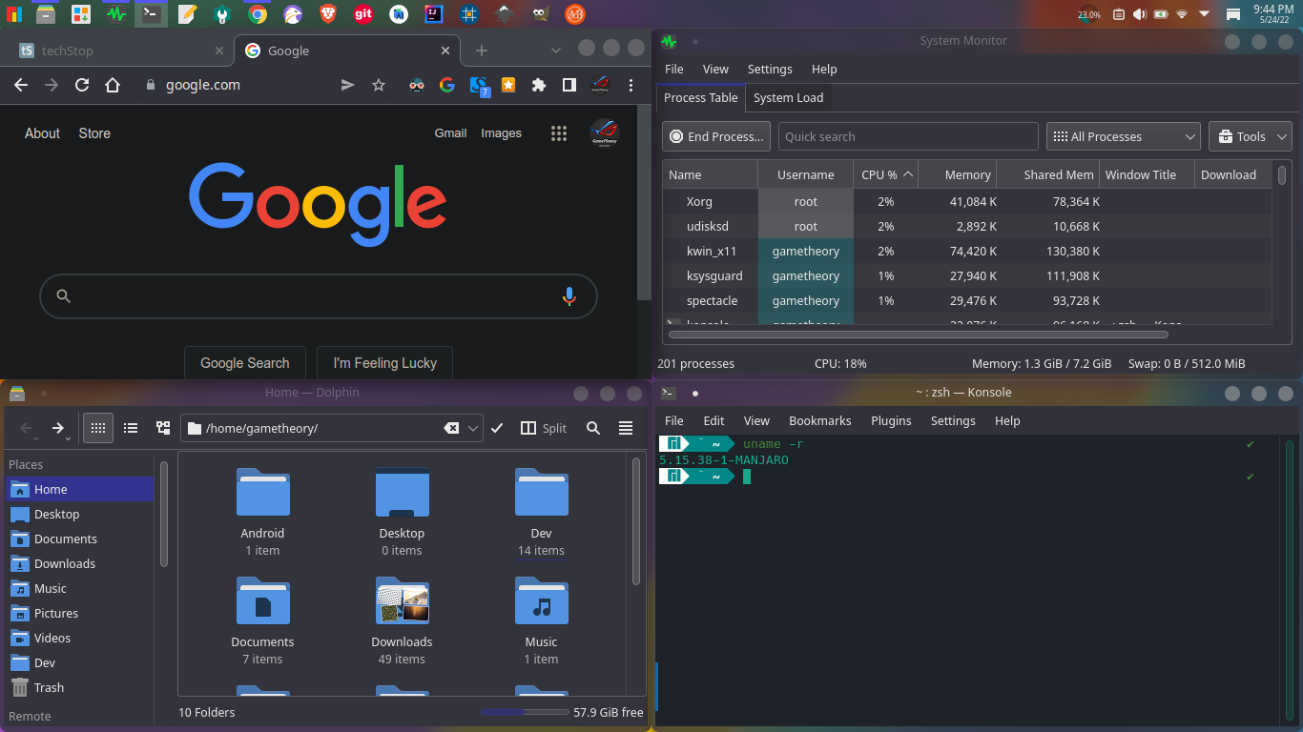
Task: Select the kwin_x11 process row
Action: click(x=967, y=251)
